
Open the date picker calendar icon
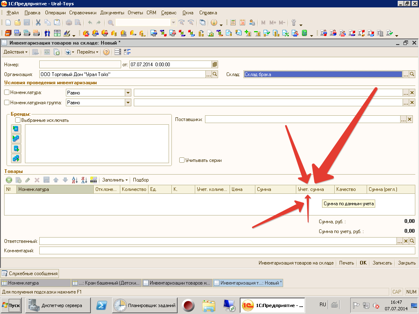(215, 64)
